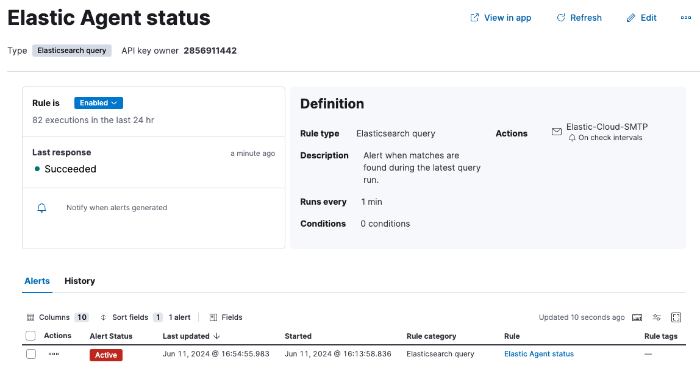The width and height of the screenshot is (700, 382).
Task: Click the Elasticsearch query type badge
Action: pyautogui.click(x=71, y=51)
